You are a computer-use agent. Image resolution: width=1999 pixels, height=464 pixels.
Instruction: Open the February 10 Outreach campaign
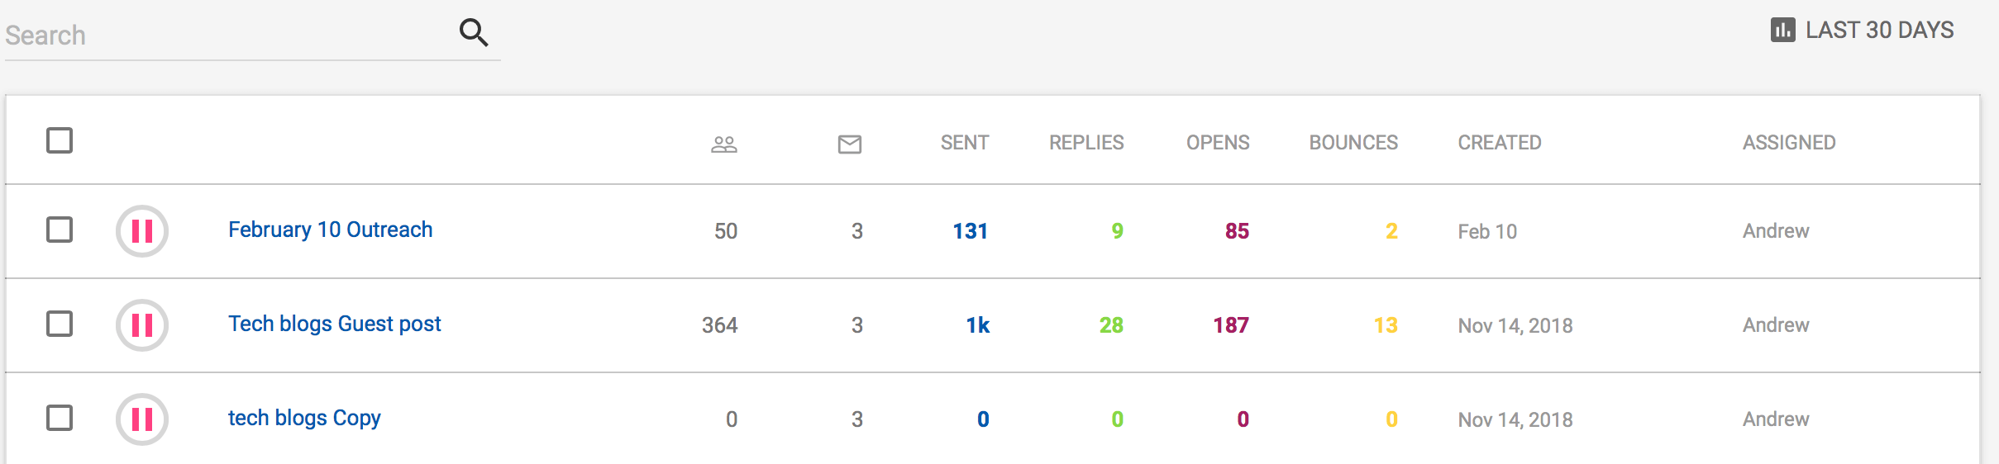tap(330, 230)
